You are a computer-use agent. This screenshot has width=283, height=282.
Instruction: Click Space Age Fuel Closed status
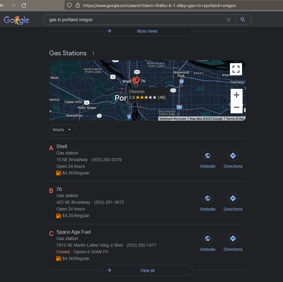63,252
